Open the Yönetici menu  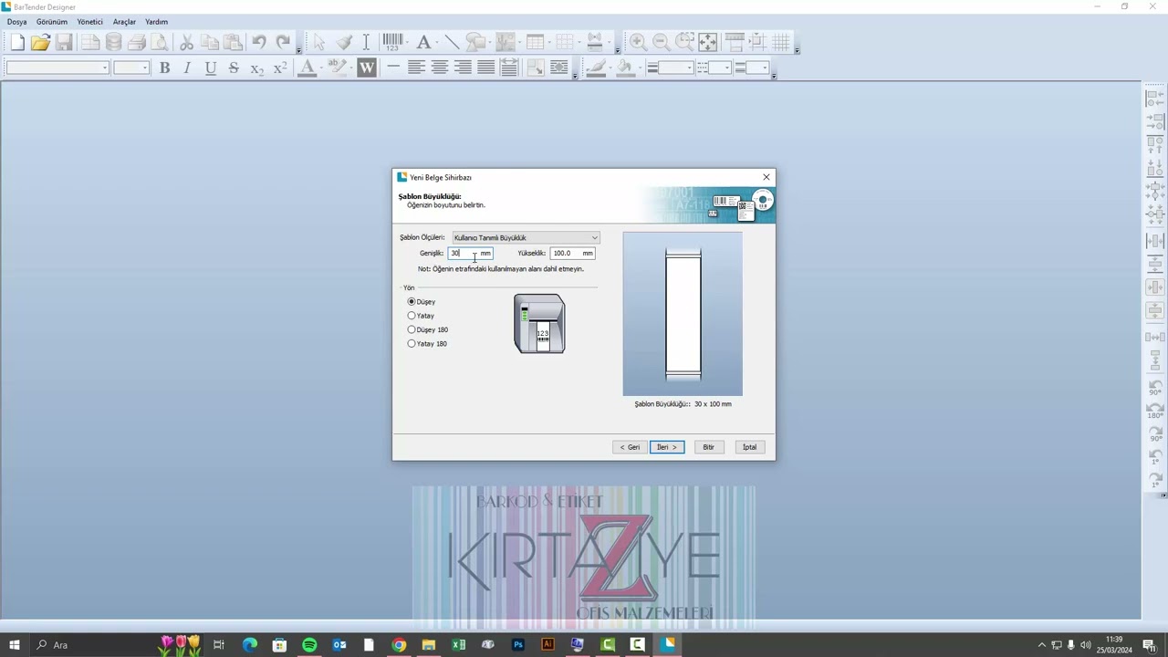coord(90,22)
